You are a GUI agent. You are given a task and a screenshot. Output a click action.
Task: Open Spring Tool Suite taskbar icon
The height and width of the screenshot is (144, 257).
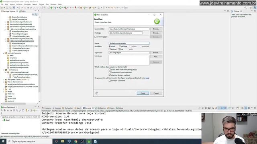[89, 141]
